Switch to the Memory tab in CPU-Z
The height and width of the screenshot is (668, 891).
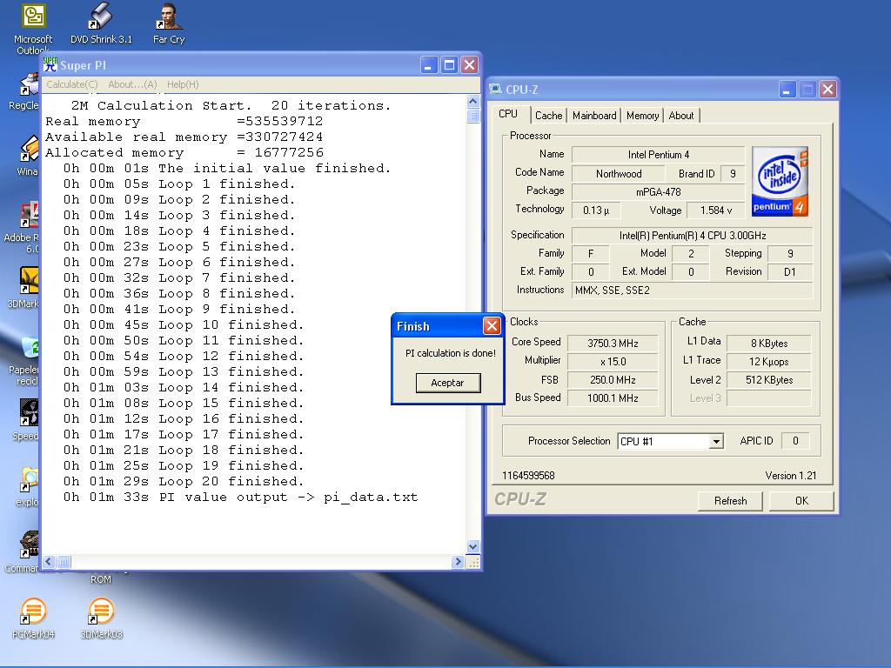(642, 116)
